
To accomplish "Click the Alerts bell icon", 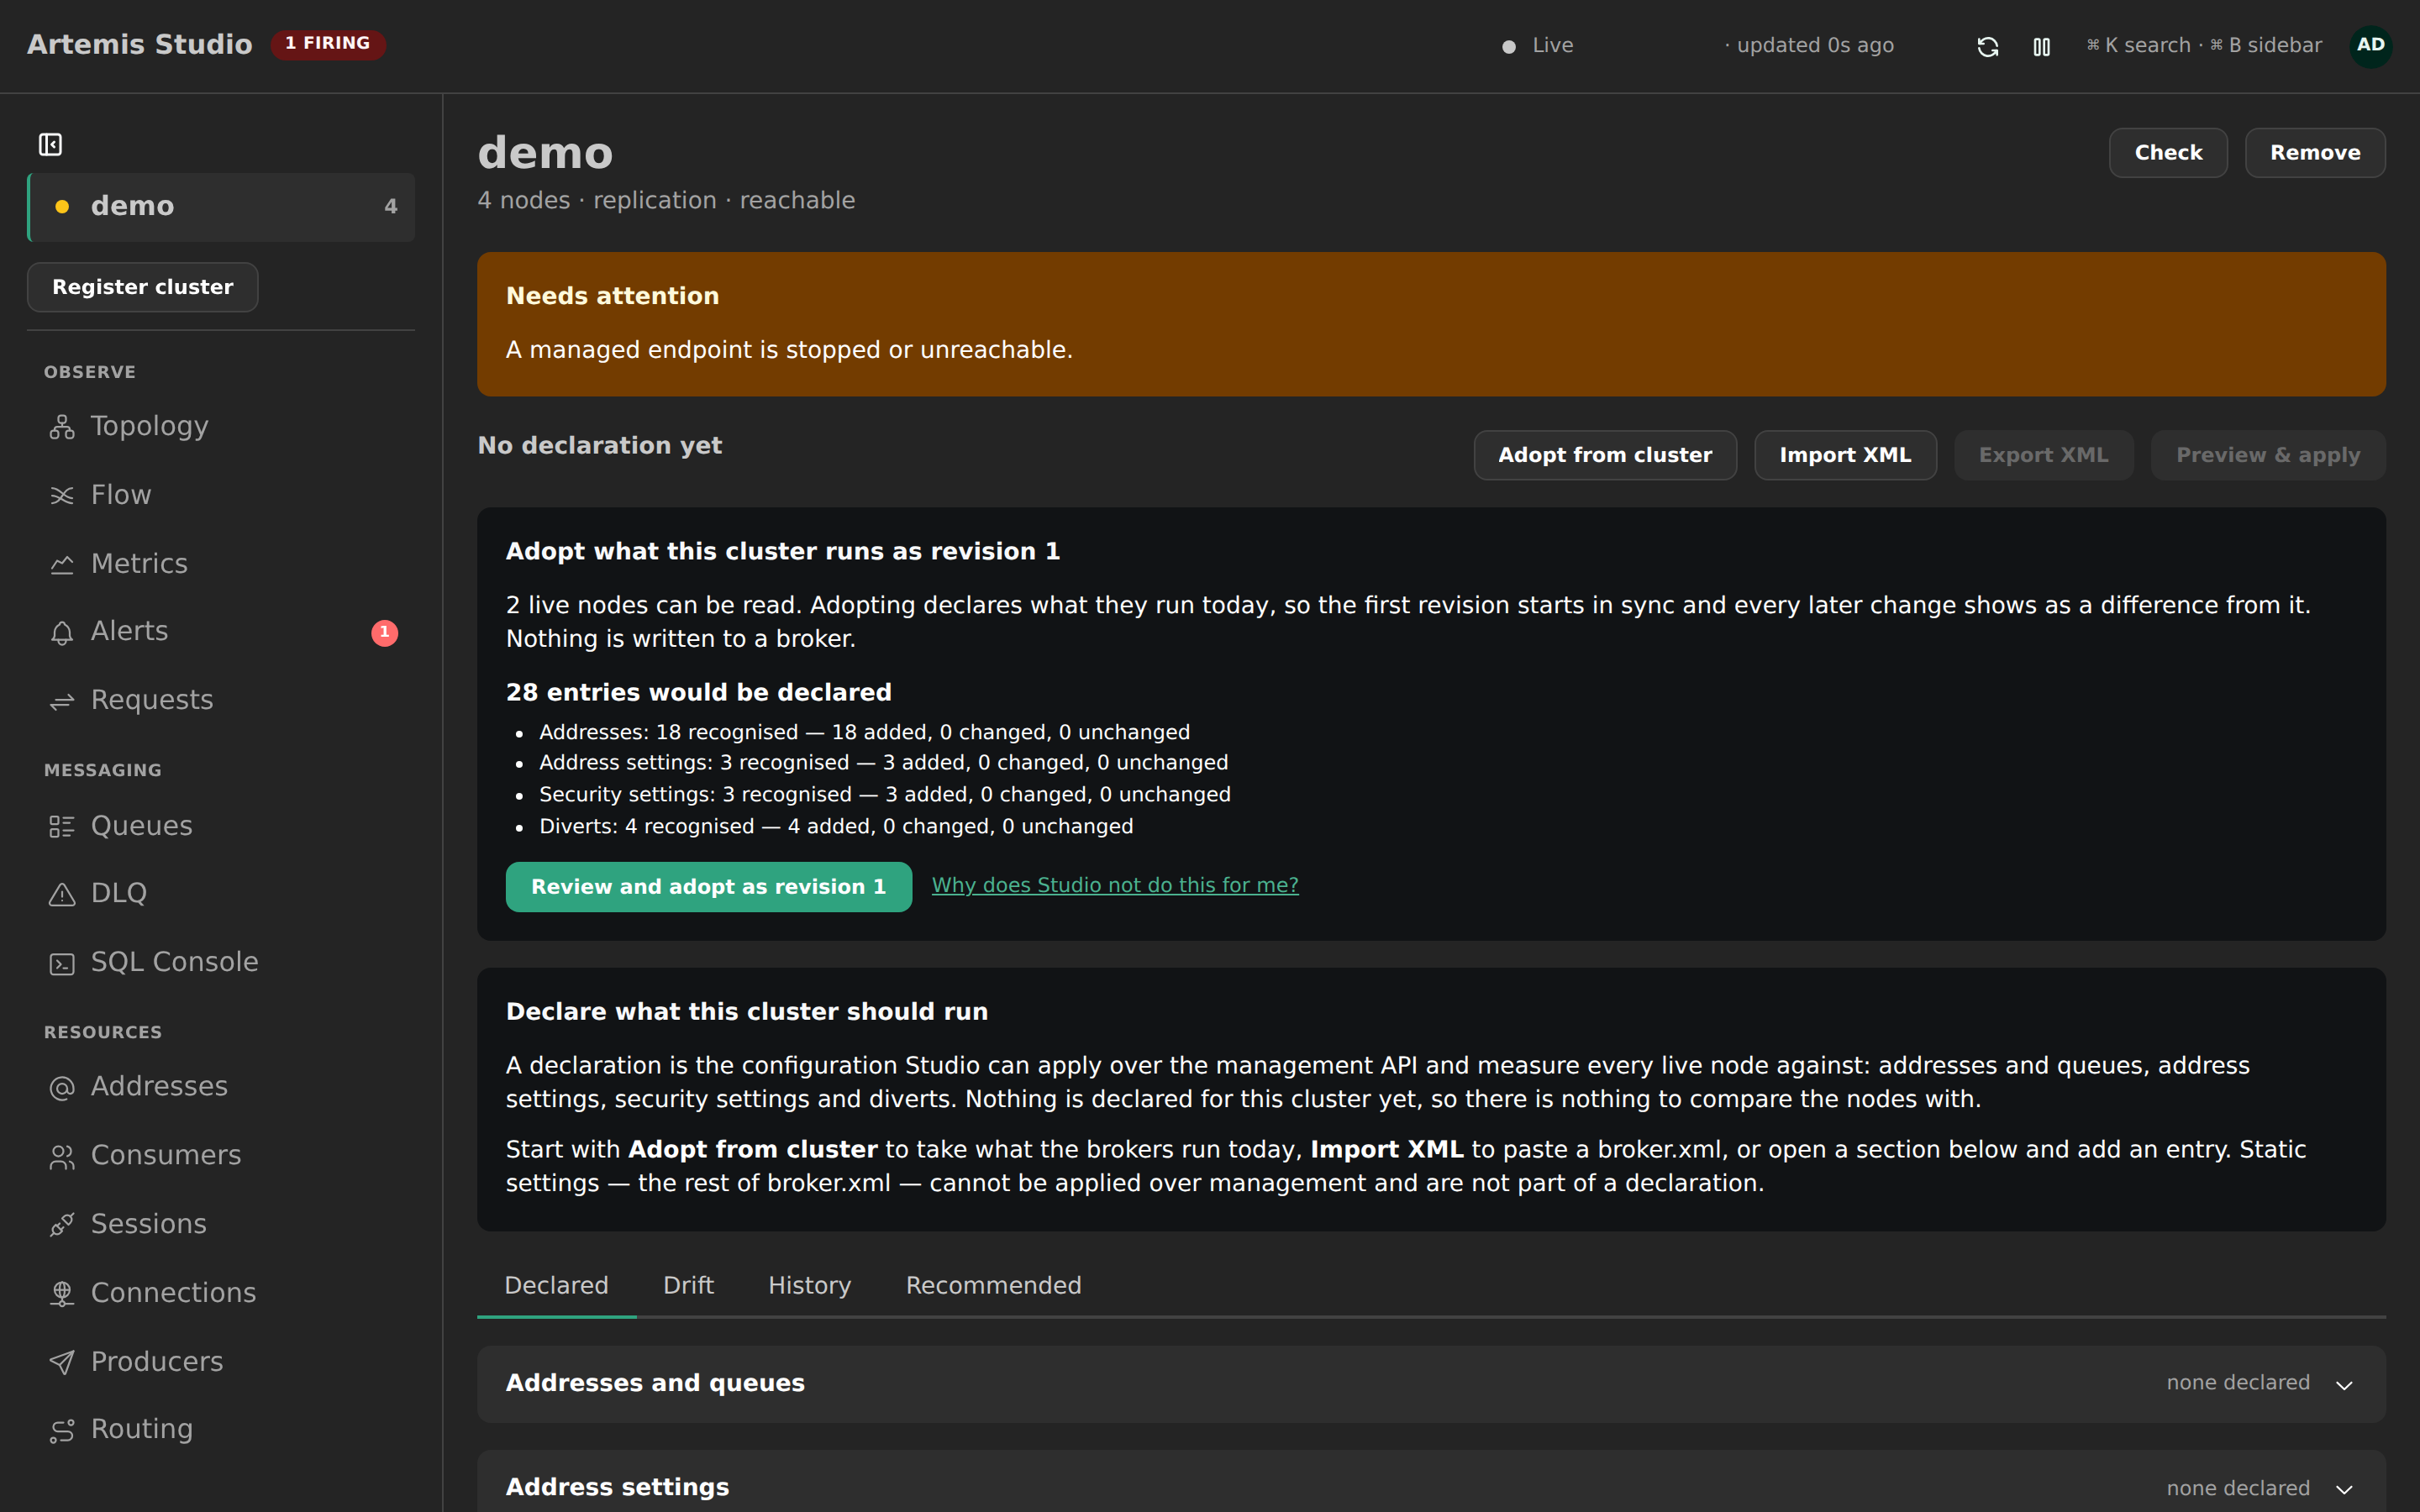I will 62,632.
